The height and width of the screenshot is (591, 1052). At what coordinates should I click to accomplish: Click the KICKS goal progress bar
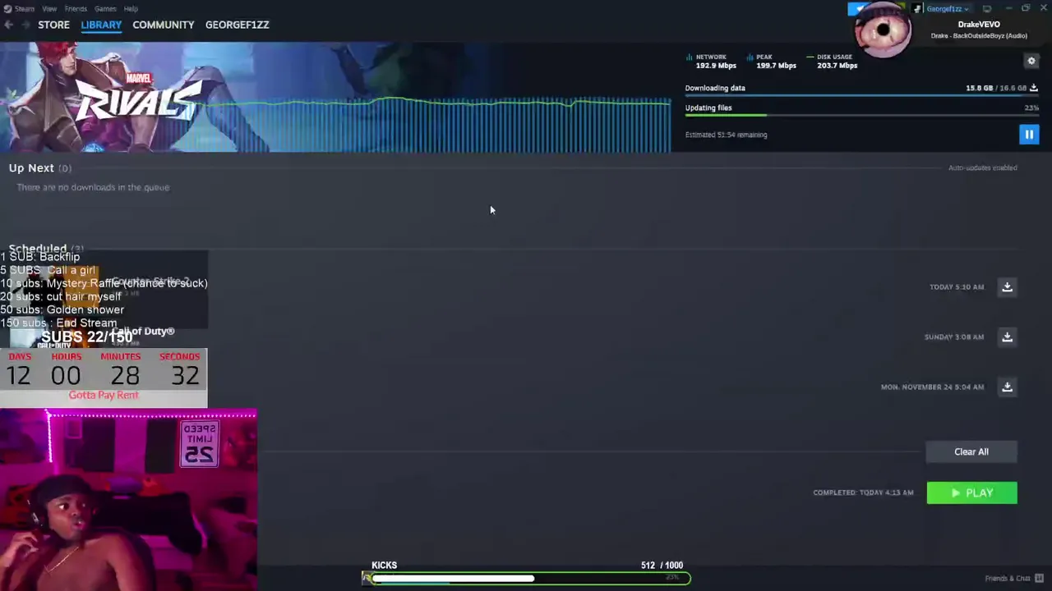[526, 578]
